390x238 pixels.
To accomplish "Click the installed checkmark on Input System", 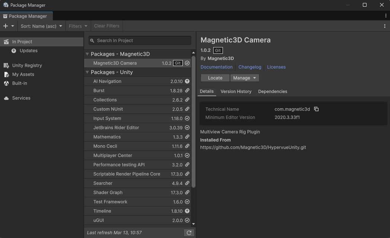I will tap(187, 118).
